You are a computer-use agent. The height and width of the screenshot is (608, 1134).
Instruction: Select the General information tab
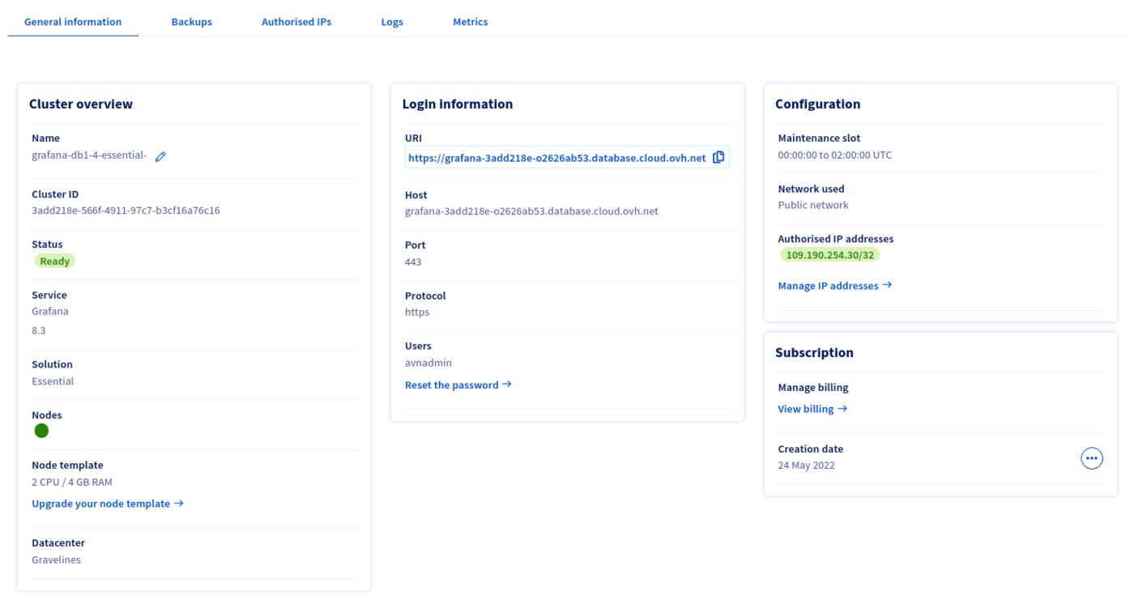pyautogui.click(x=72, y=22)
